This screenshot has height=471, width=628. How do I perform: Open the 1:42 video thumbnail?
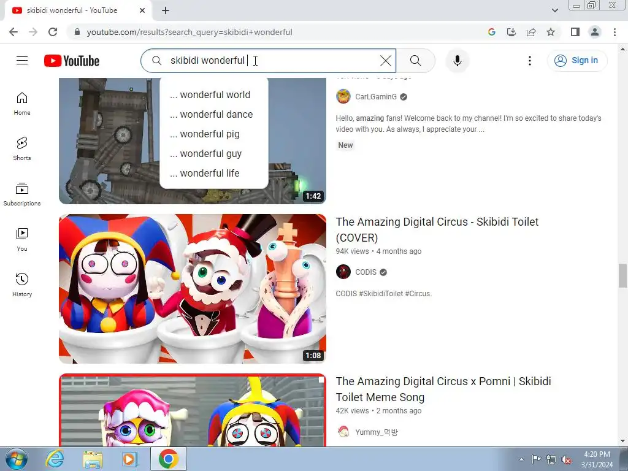point(192,140)
